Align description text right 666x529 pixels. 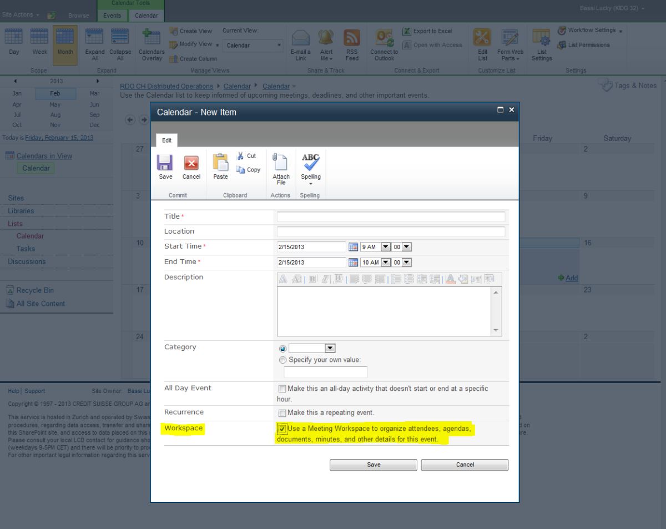[x=380, y=279]
